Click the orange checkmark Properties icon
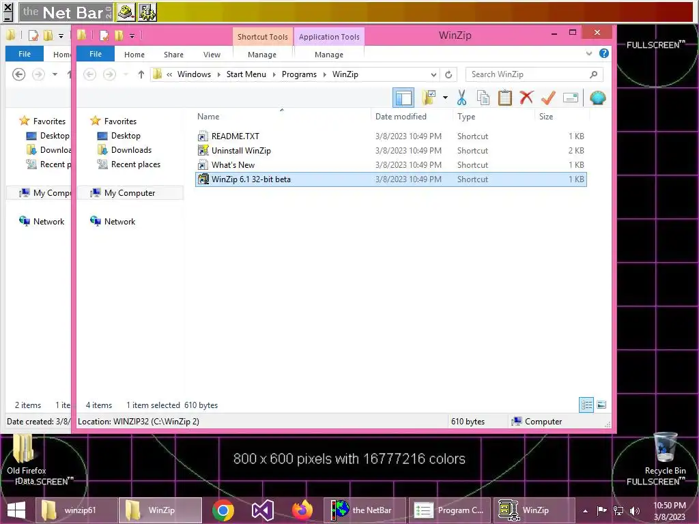Viewport: 699px width, 524px height. pos(548,98)
